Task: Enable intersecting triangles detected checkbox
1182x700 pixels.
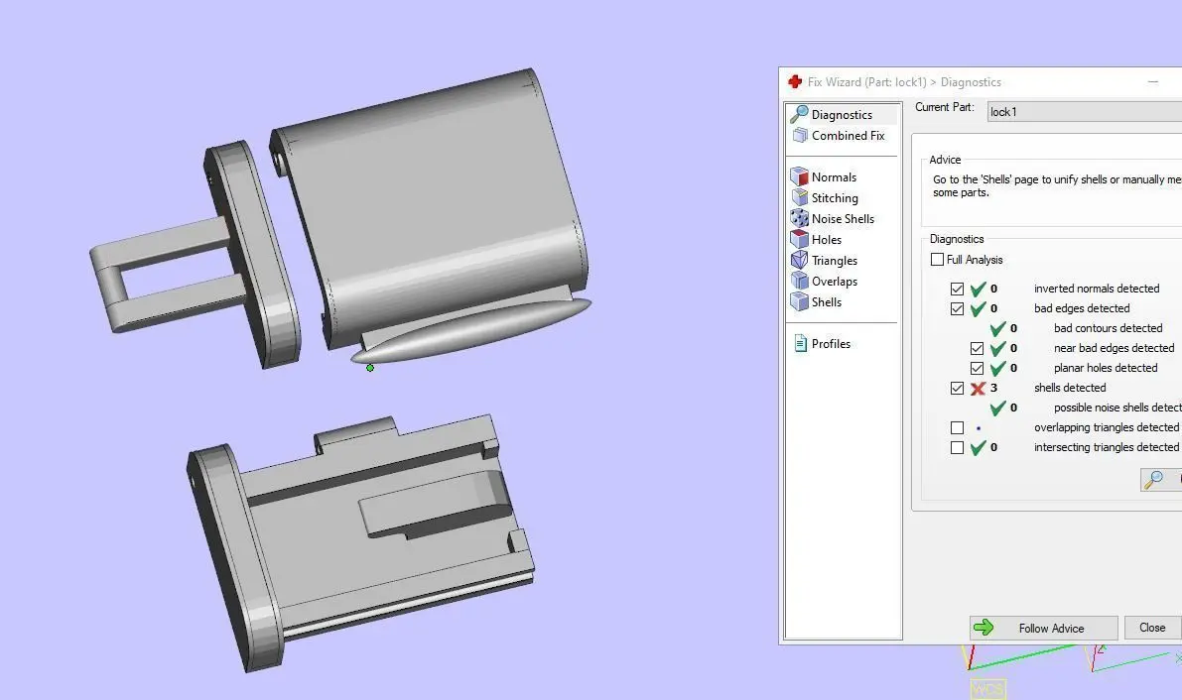Action: point(958,447)
